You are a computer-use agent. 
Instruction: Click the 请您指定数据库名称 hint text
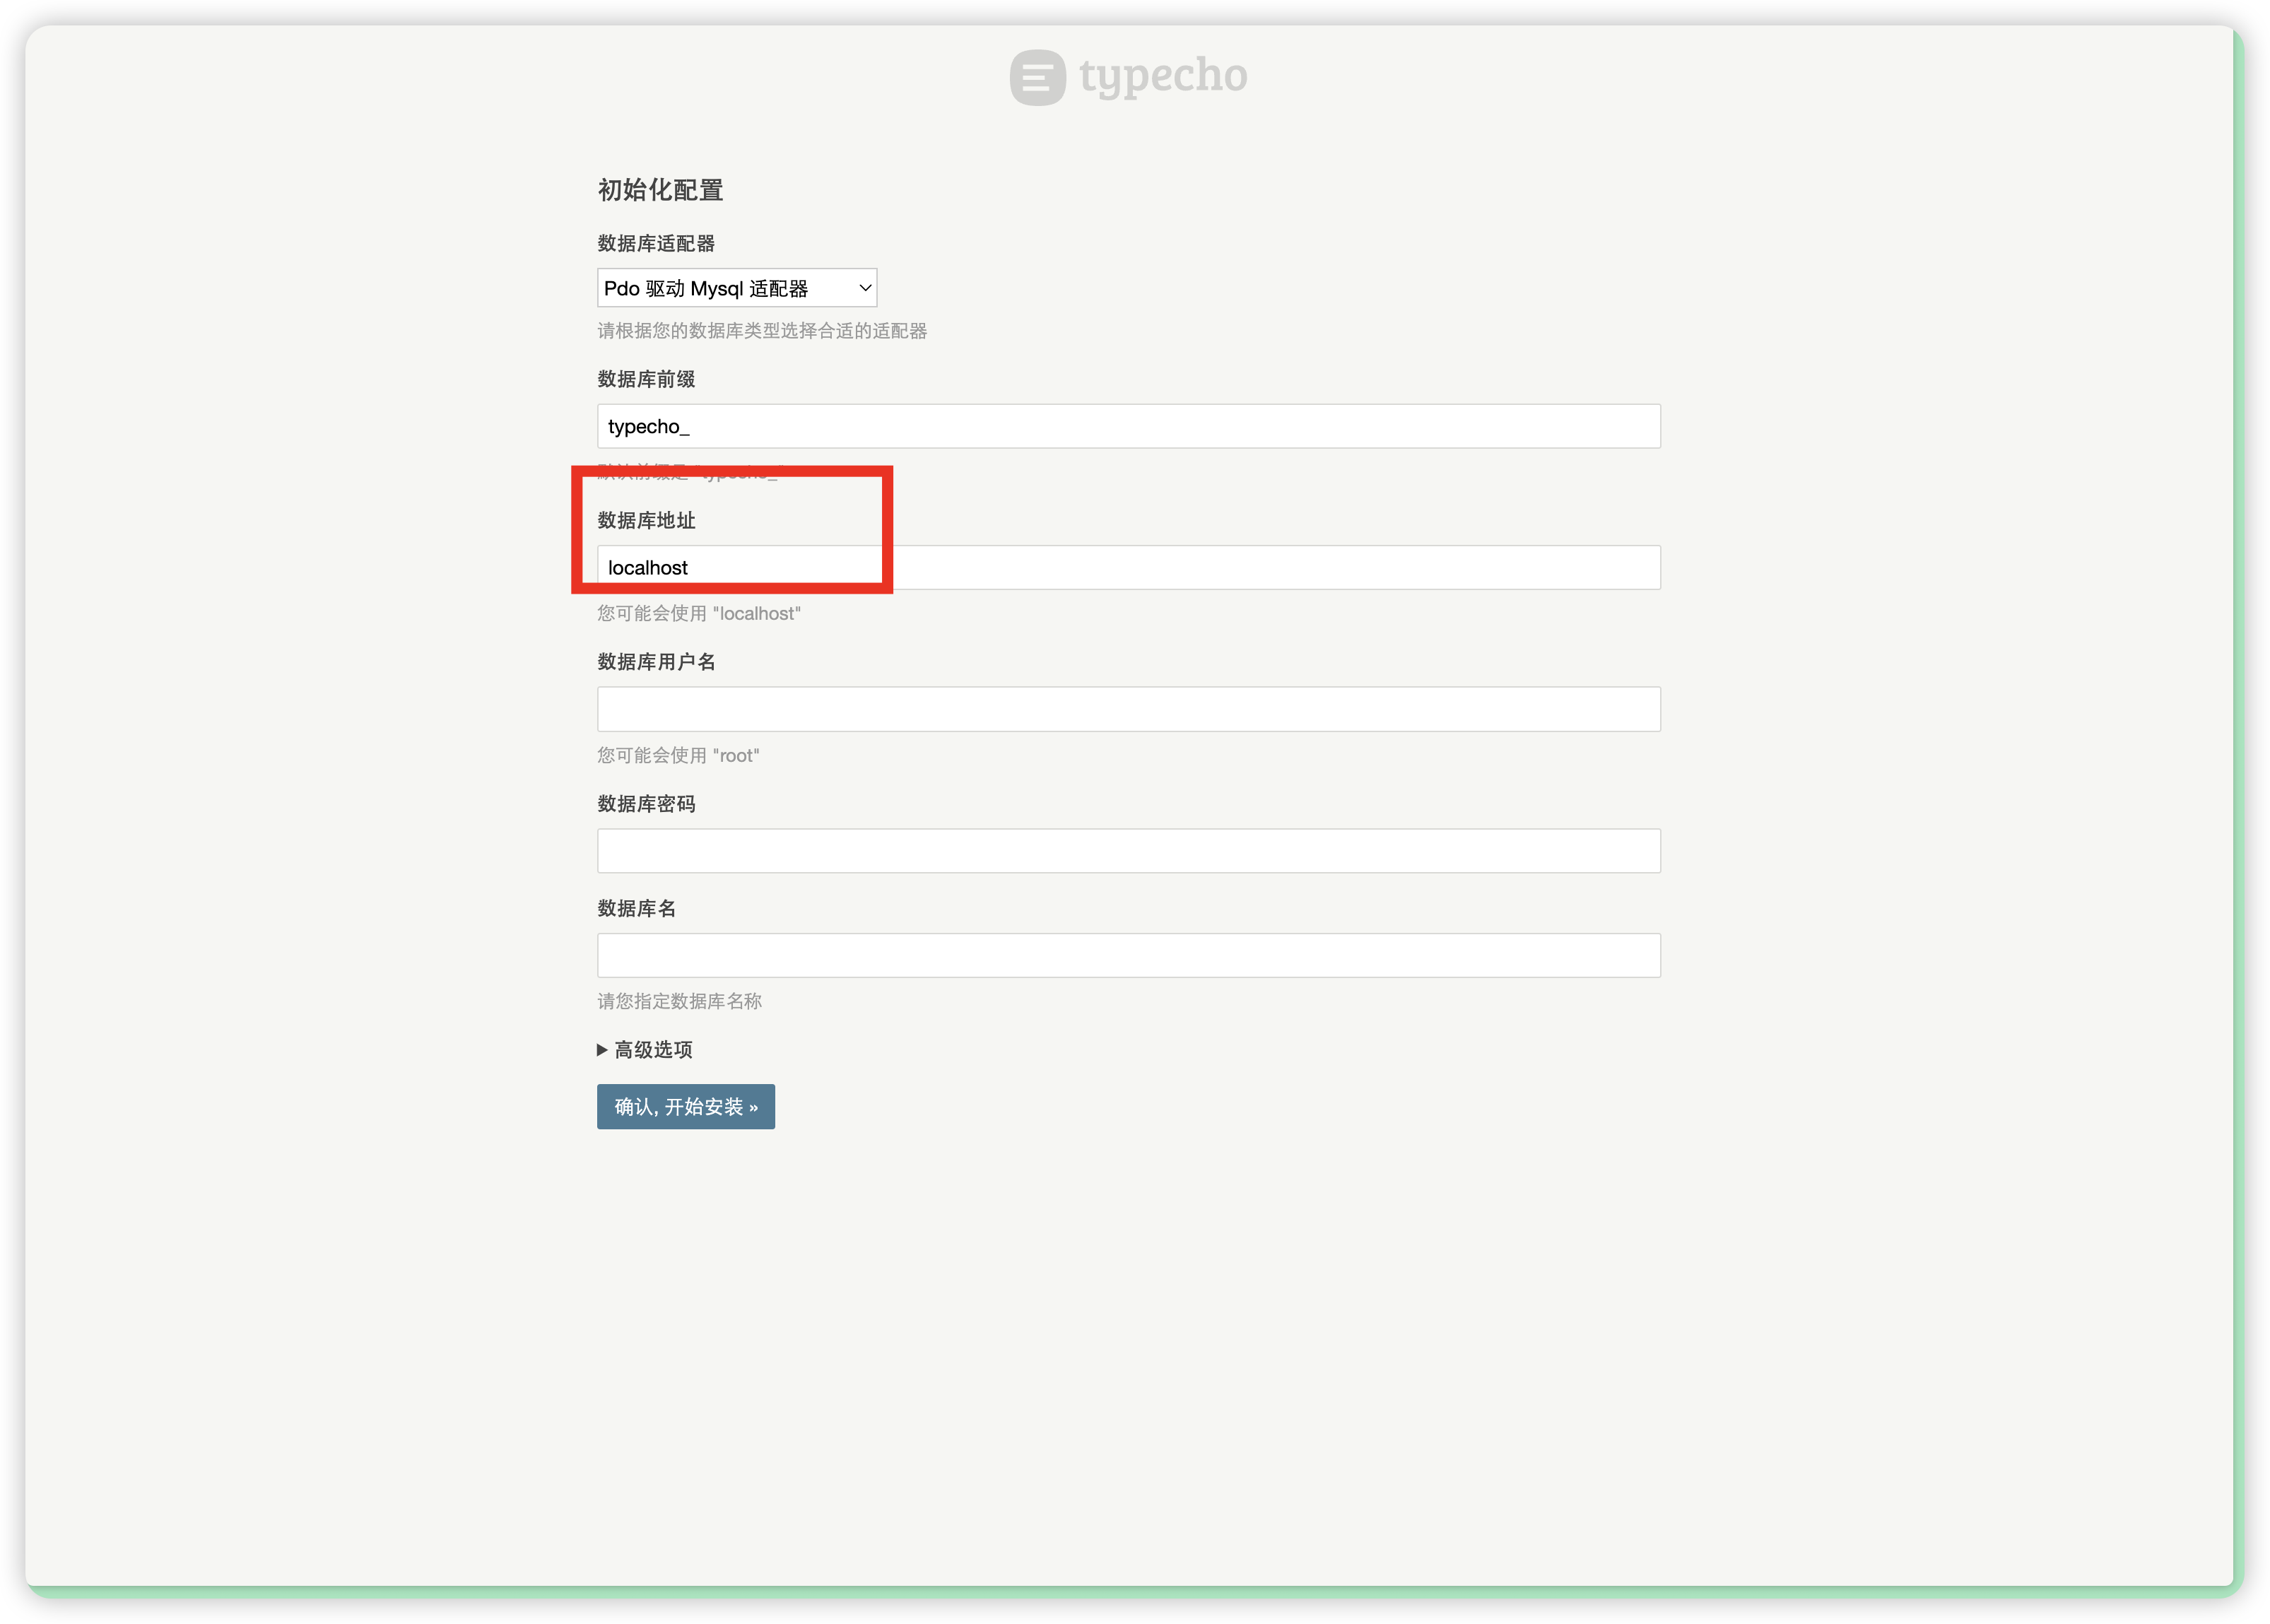click(679, 1001)
